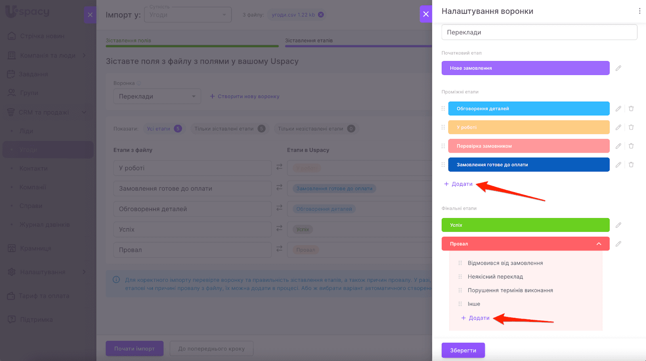The image size is (646, 361).
Task: Open 'Завдання' in sidebar
Action: (34, 74)
